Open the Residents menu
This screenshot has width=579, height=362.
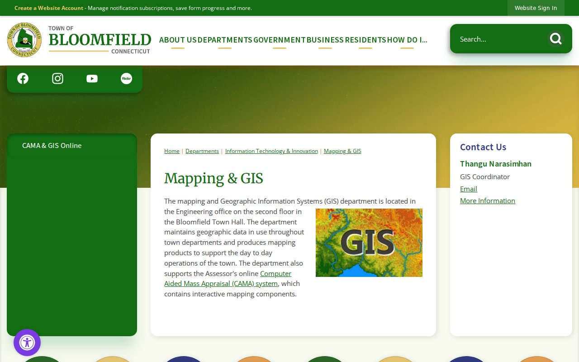365,40
